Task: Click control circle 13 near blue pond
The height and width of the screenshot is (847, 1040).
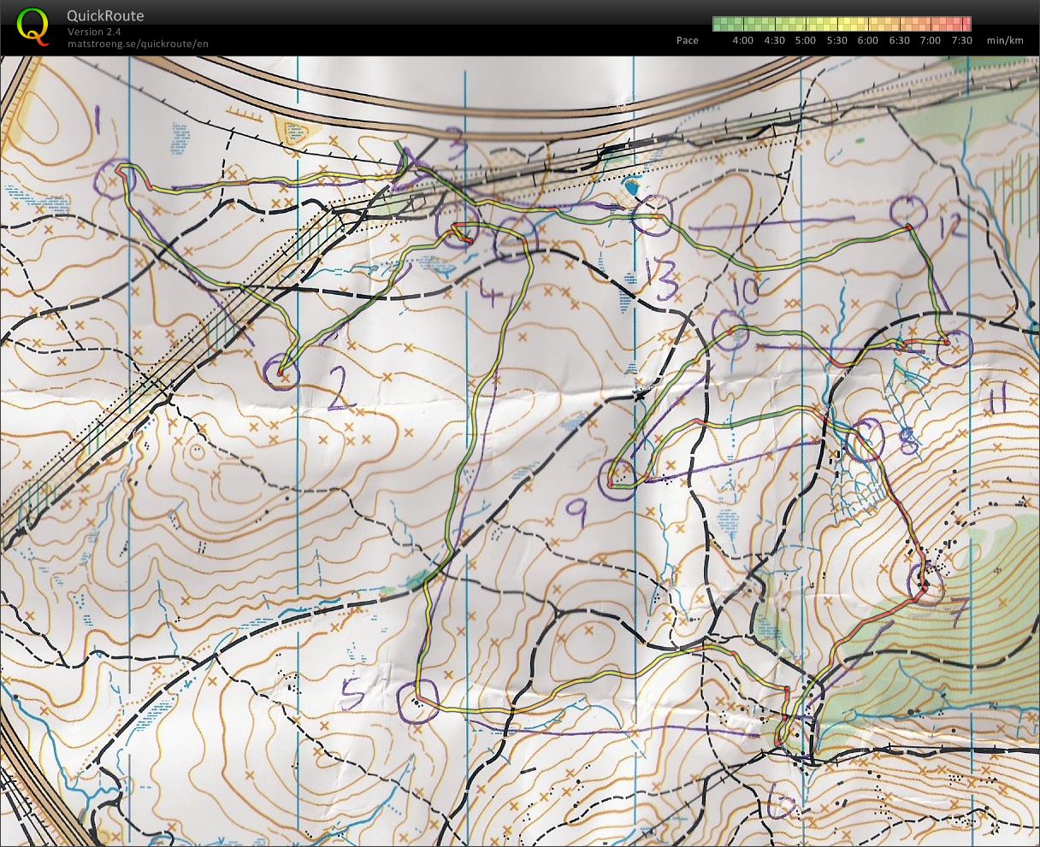Action: 653,215
